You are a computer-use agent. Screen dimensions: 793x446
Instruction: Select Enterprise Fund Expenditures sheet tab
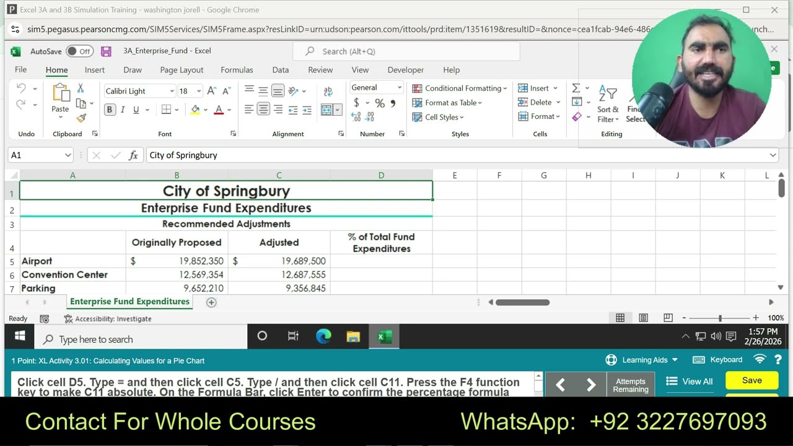(x=129, y=302)
